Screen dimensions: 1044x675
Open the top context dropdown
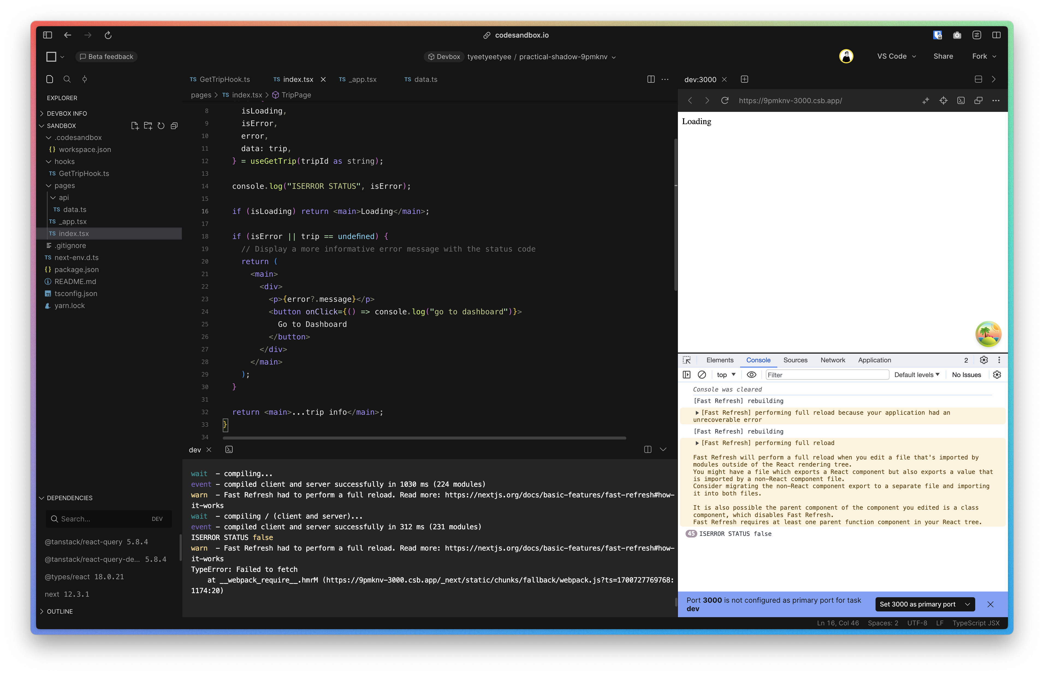pos(726,375)
